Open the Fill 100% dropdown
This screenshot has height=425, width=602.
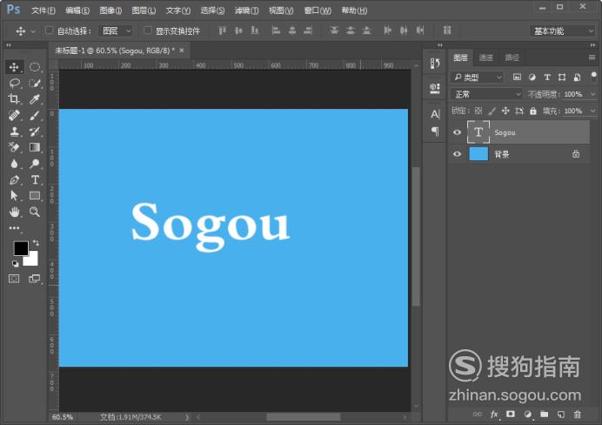click(592, 111)
